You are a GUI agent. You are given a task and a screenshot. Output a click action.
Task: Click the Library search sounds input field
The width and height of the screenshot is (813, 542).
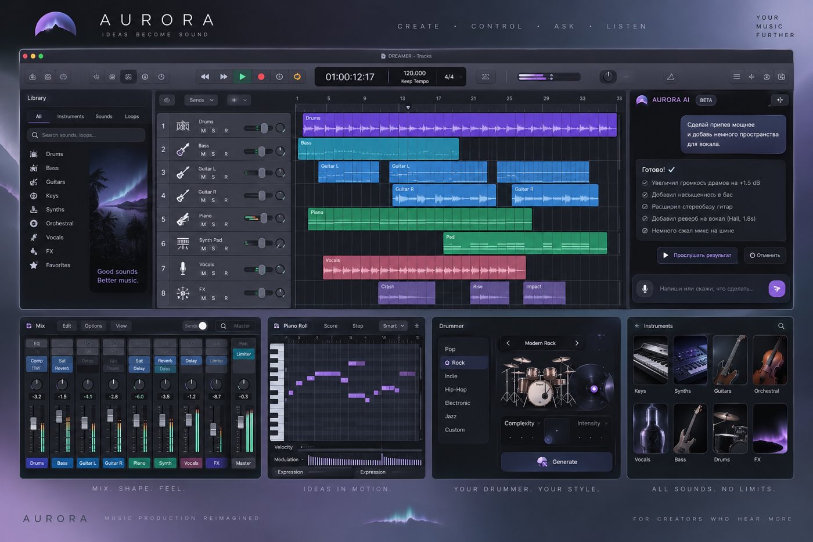click(86, 135)
